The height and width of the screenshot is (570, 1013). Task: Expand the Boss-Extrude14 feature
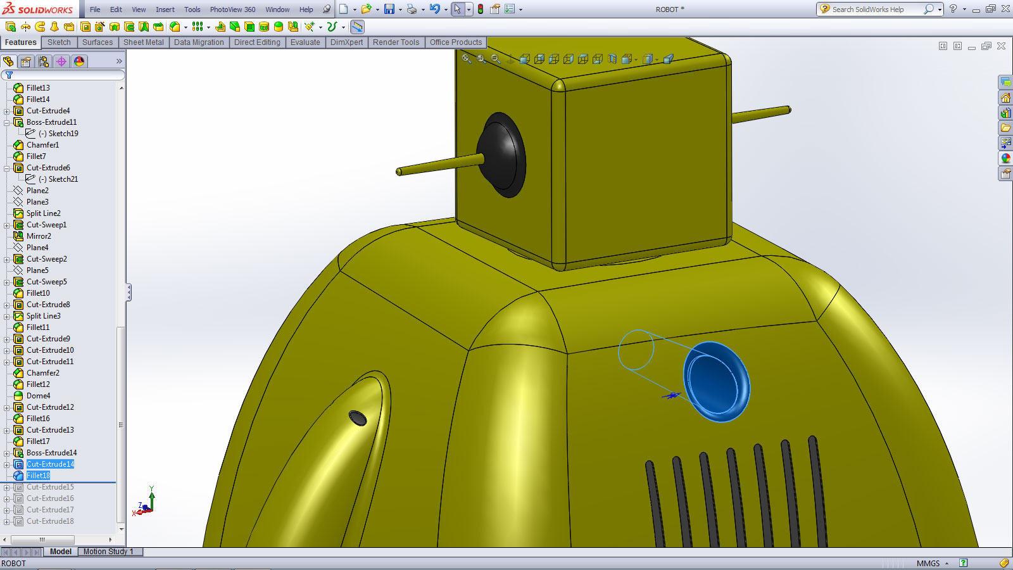click(7, 453)
